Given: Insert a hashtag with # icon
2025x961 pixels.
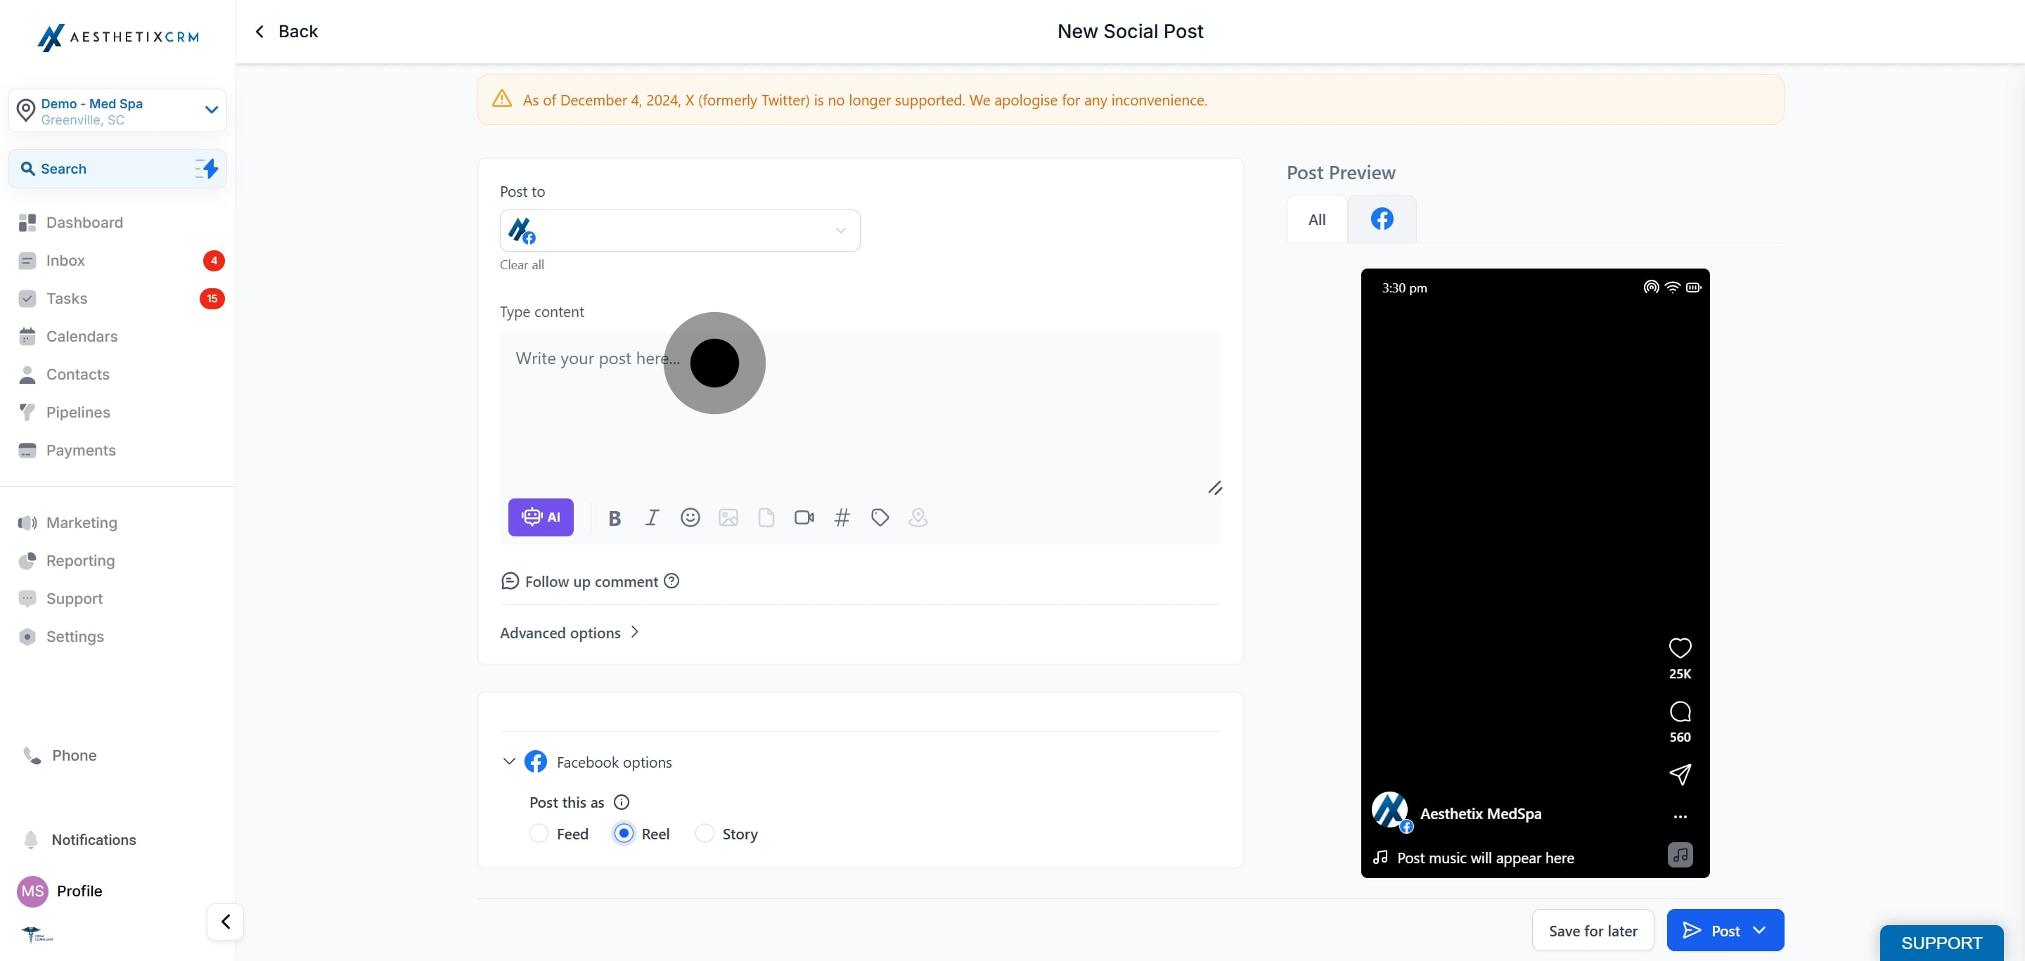Looking at the screenshot, I should [842, 518].
